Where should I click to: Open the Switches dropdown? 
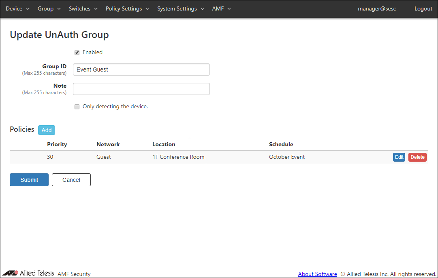[x=83, y=8]
